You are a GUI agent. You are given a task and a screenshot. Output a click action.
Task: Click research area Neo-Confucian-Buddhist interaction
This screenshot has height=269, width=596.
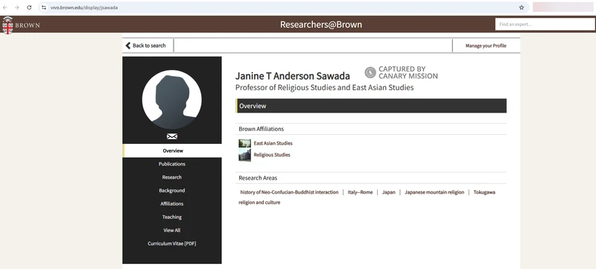pos(289,192)
